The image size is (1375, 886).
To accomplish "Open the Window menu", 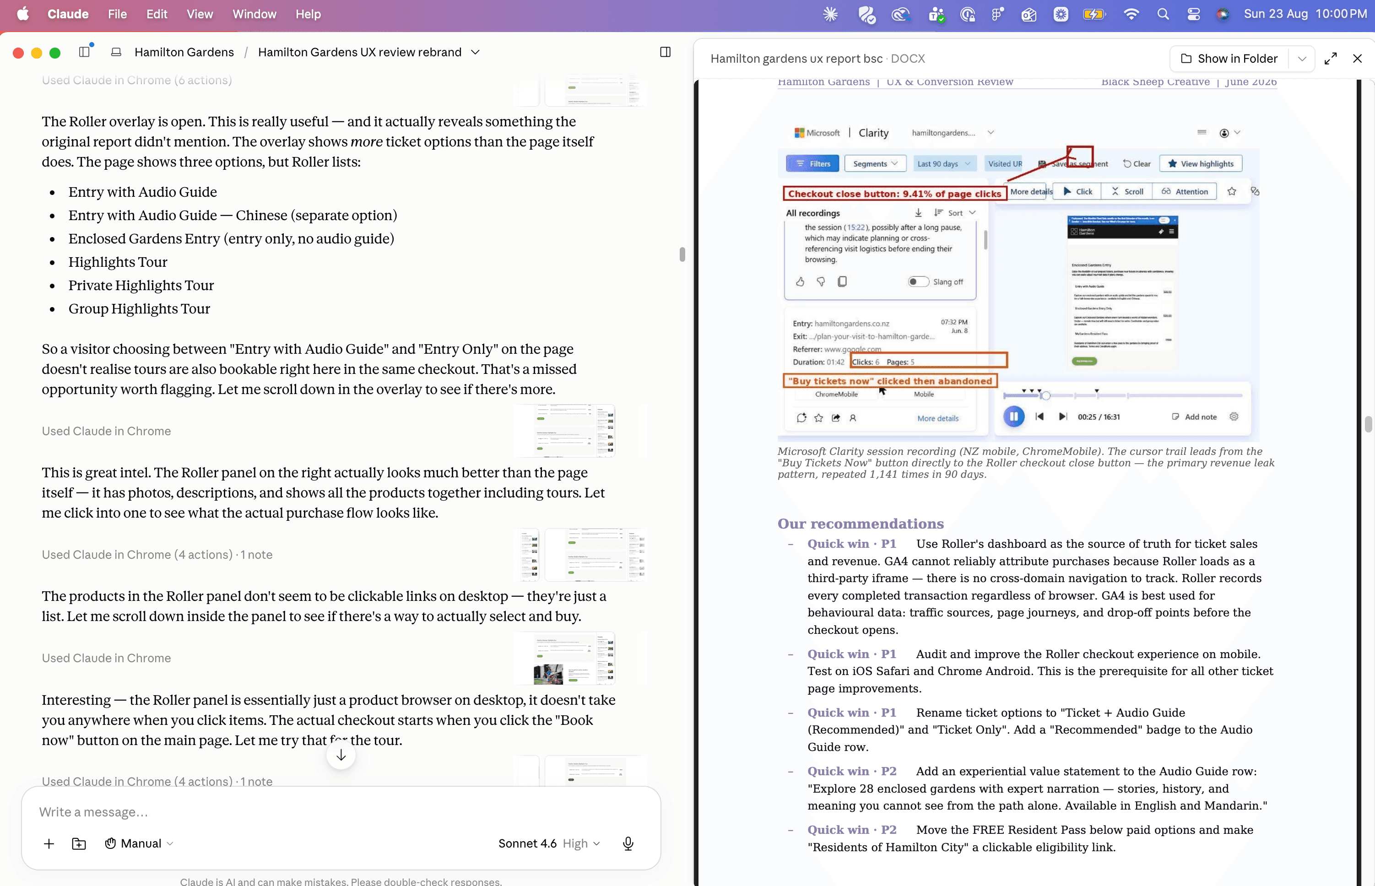I will (x=254, y=14).
